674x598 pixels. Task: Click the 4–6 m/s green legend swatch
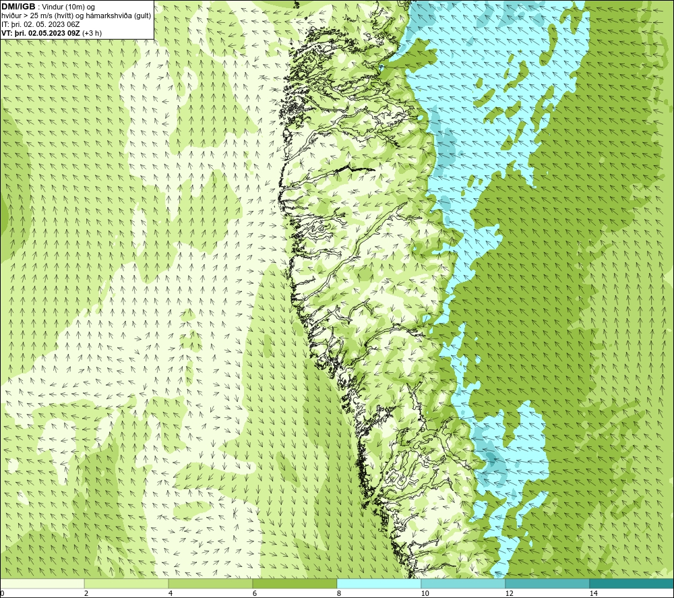pos(210,584)
